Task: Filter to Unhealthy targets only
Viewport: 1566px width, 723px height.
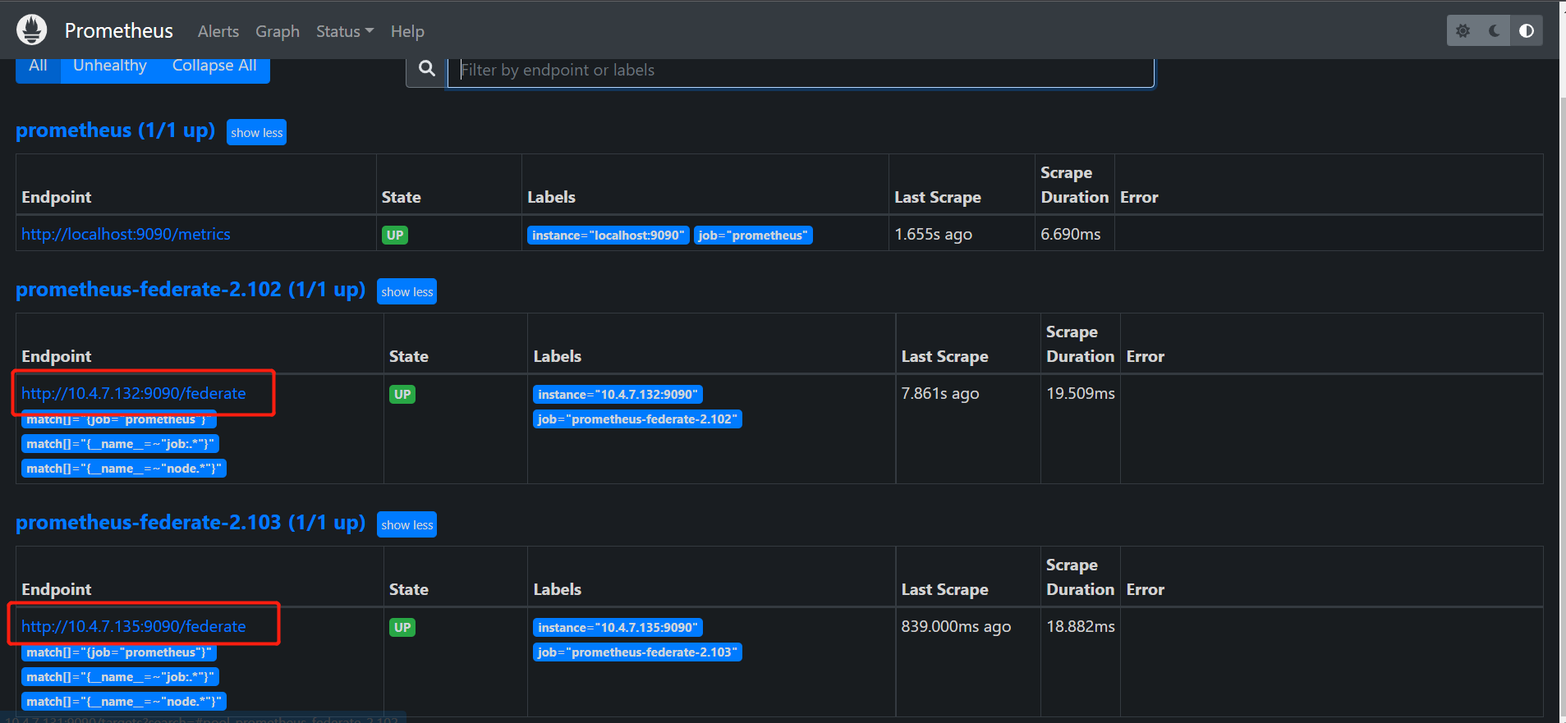Action: pyautogui.click(x=110, y=66)
